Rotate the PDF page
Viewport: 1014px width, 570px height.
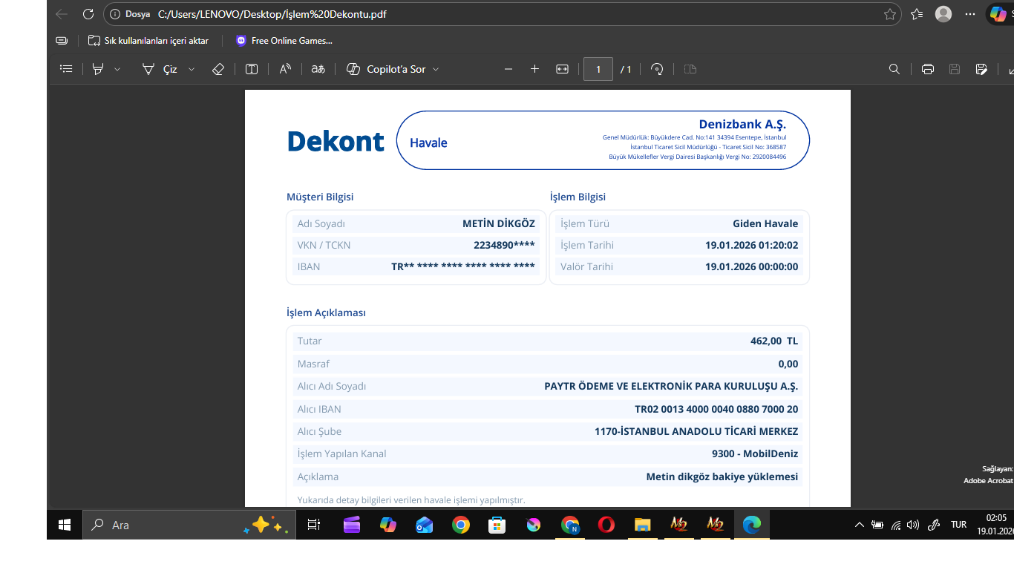pos(657,69)
